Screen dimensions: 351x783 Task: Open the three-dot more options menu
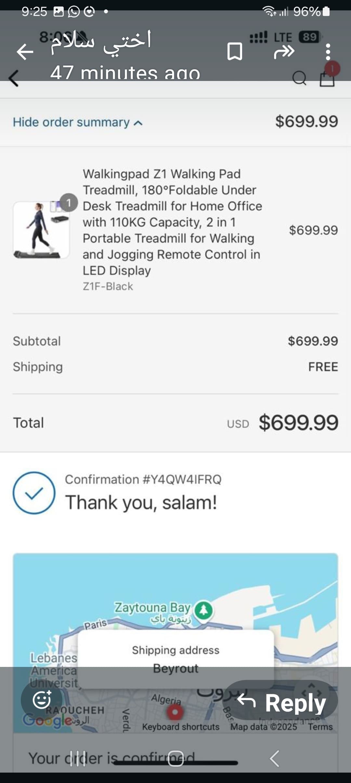(x=328, y=52)
